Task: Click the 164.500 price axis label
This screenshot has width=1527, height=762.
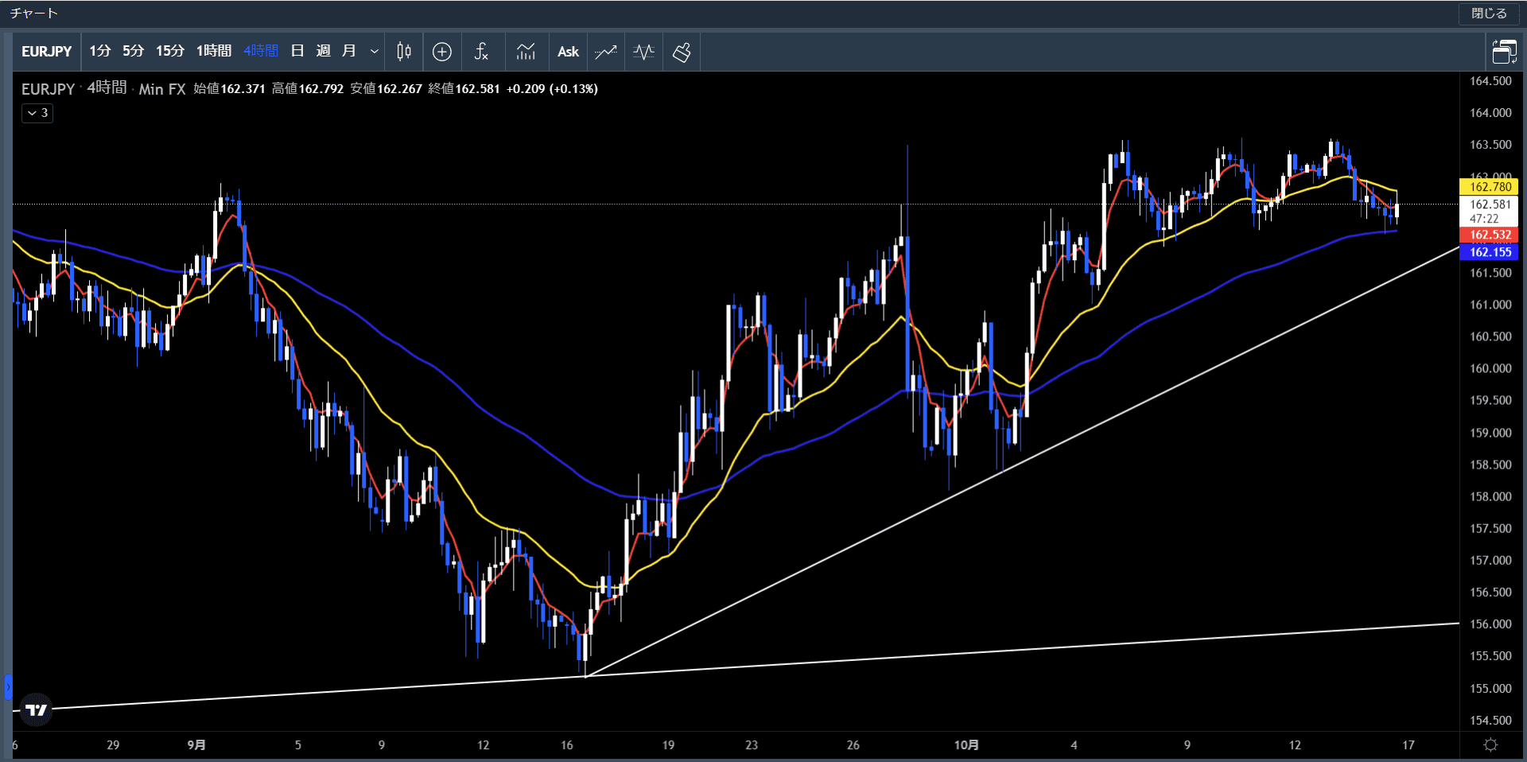Action: click(1490, 81)
